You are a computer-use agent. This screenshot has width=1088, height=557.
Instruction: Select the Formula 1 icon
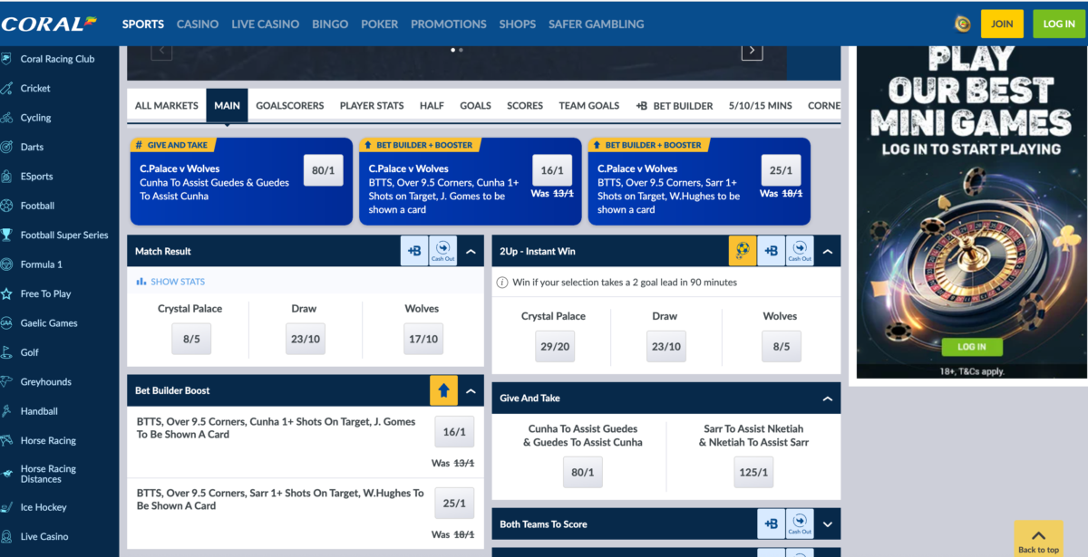click(x=7, y=264)
